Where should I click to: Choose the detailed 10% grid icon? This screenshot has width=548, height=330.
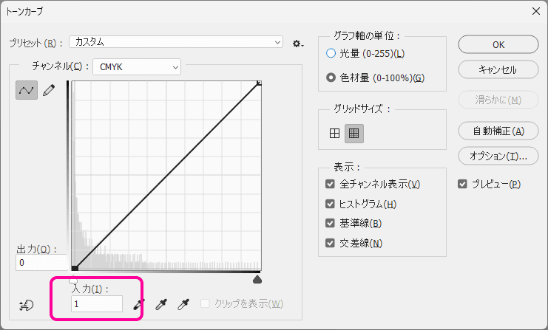pos(354,134)
